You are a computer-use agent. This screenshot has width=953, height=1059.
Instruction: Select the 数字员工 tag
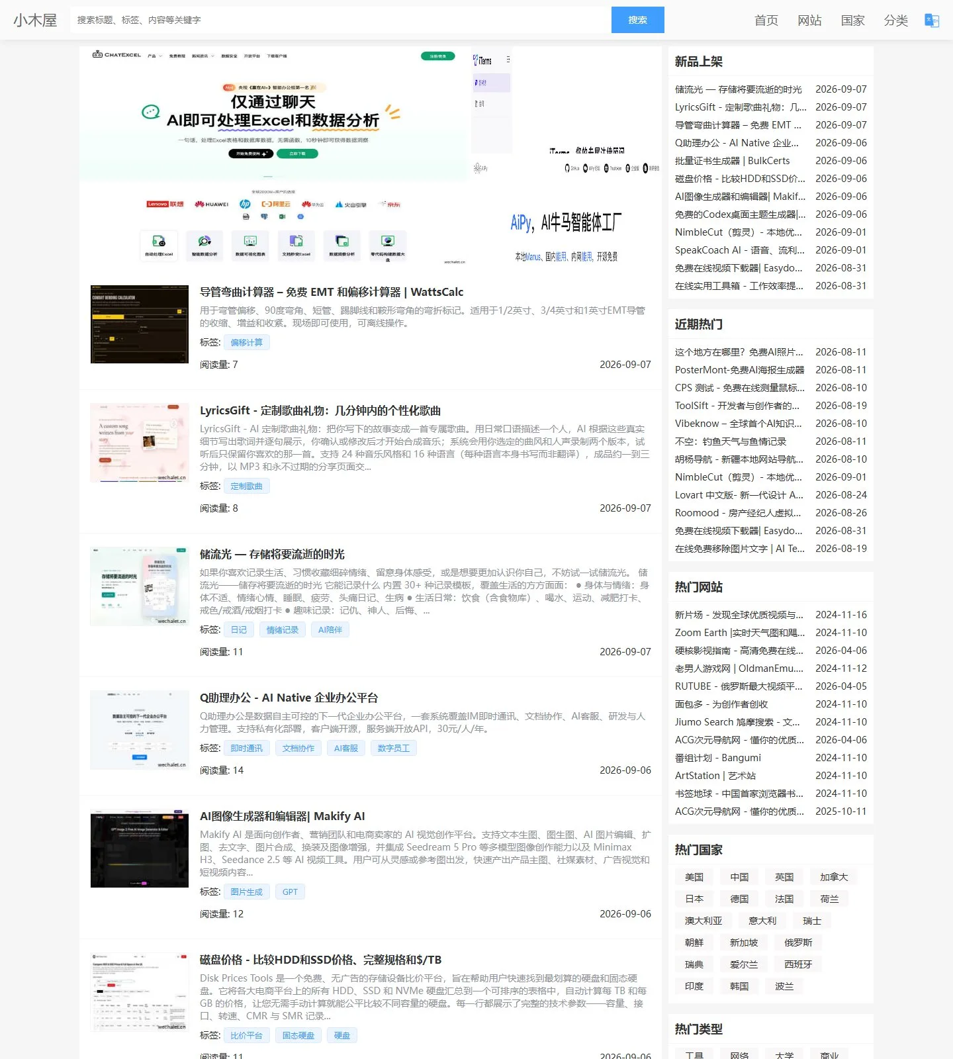click(x=394, y=748)
